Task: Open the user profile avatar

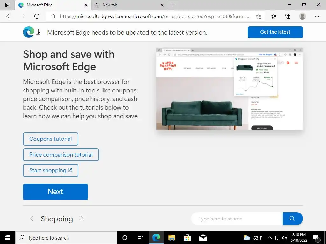Action: [302, 16]
